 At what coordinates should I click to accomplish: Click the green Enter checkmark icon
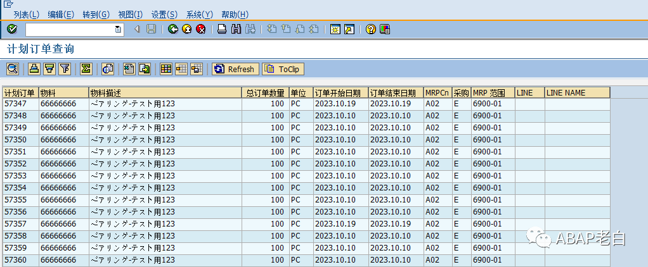[12, 29]
